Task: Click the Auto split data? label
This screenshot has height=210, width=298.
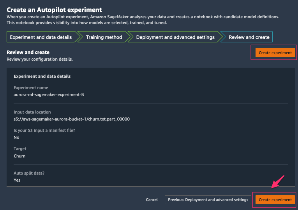Action: pyautogui.click(x=29, y=173)
